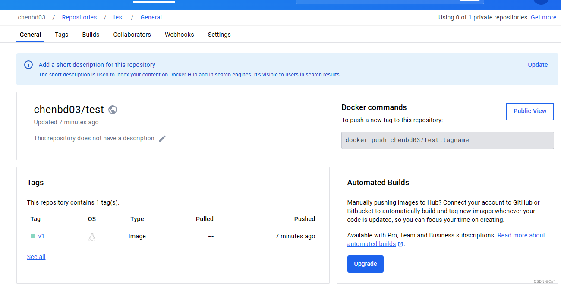
Task: Click the Upgrade button
Action: point(366,264)
